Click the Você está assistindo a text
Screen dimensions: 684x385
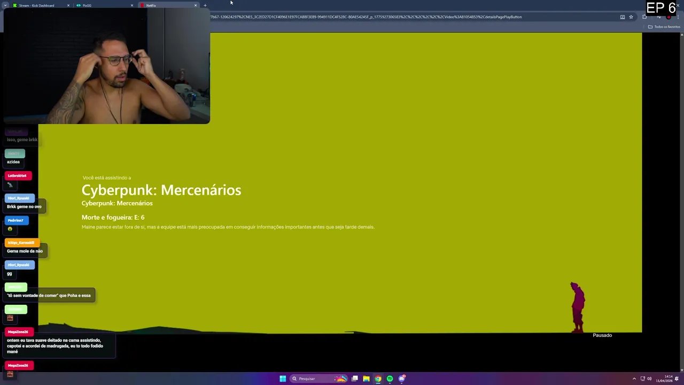click(x=106, y=178)
